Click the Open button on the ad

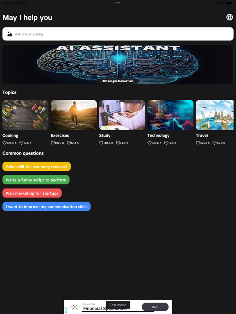[155, 307]
